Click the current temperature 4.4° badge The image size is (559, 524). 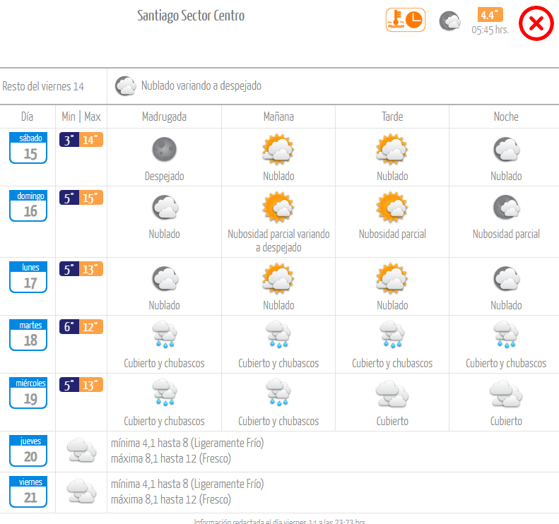click(x=490, y=15)
